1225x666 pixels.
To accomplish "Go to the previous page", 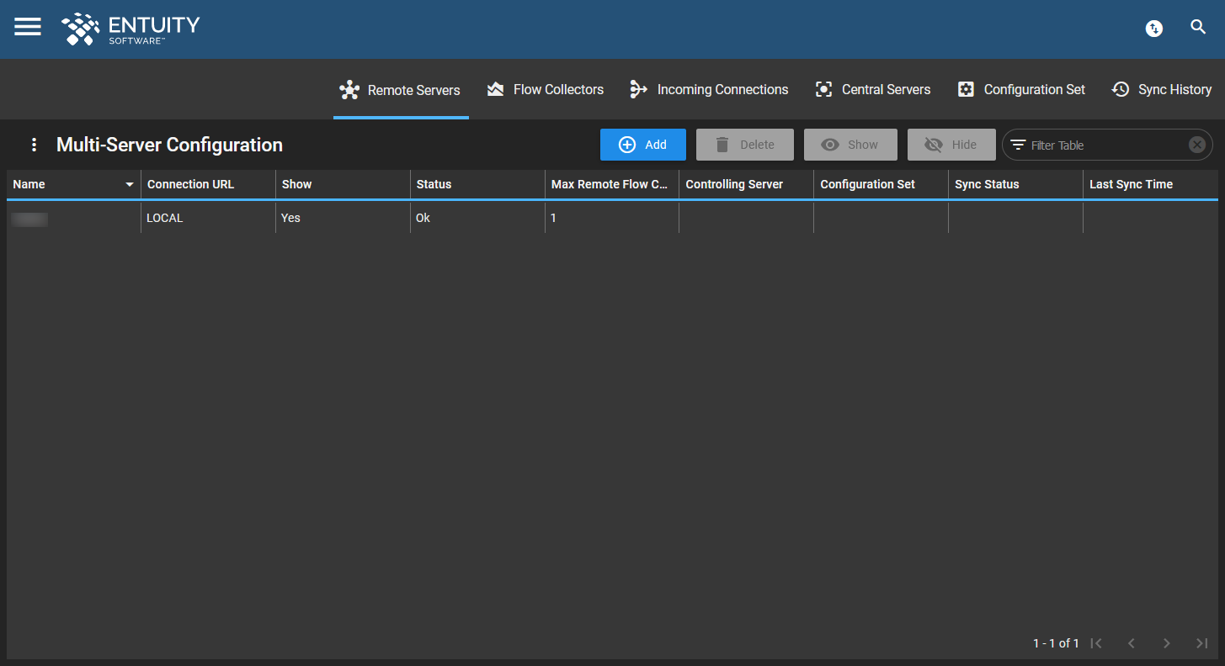I will click(1132, 643).
